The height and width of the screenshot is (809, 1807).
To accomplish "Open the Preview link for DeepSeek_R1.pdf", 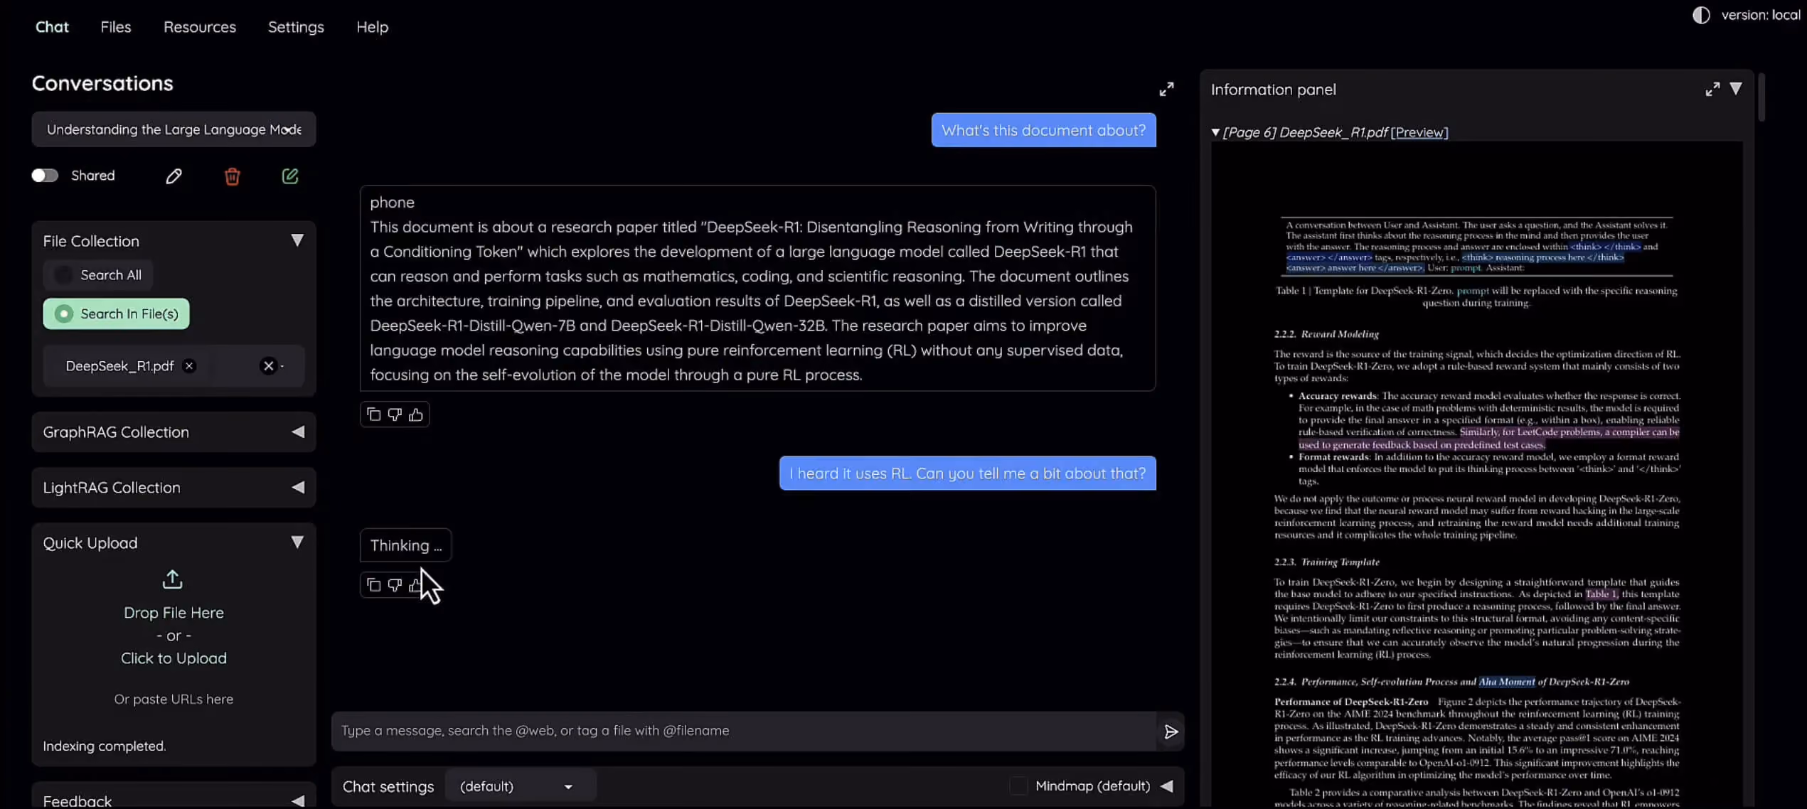I will (1419, 132).
